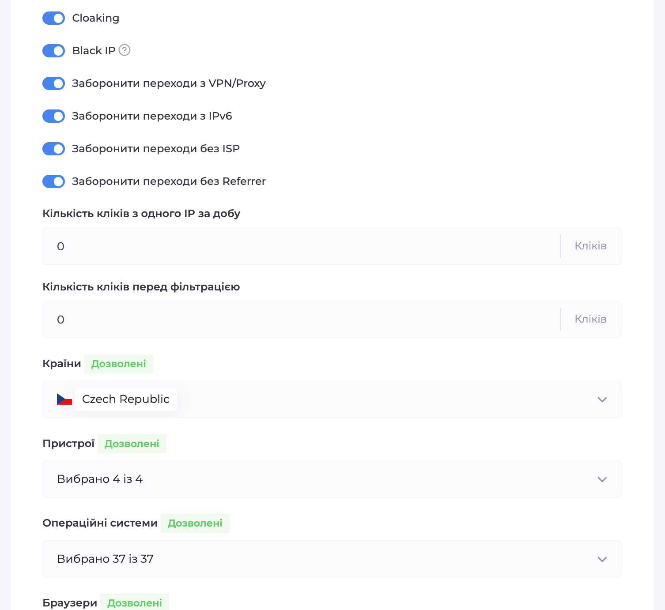Screen dimensions: 665x610
Task: Turn off the VPN/Proxy blocking toggle
Action: pyautogui.click(x=54, y=83)
